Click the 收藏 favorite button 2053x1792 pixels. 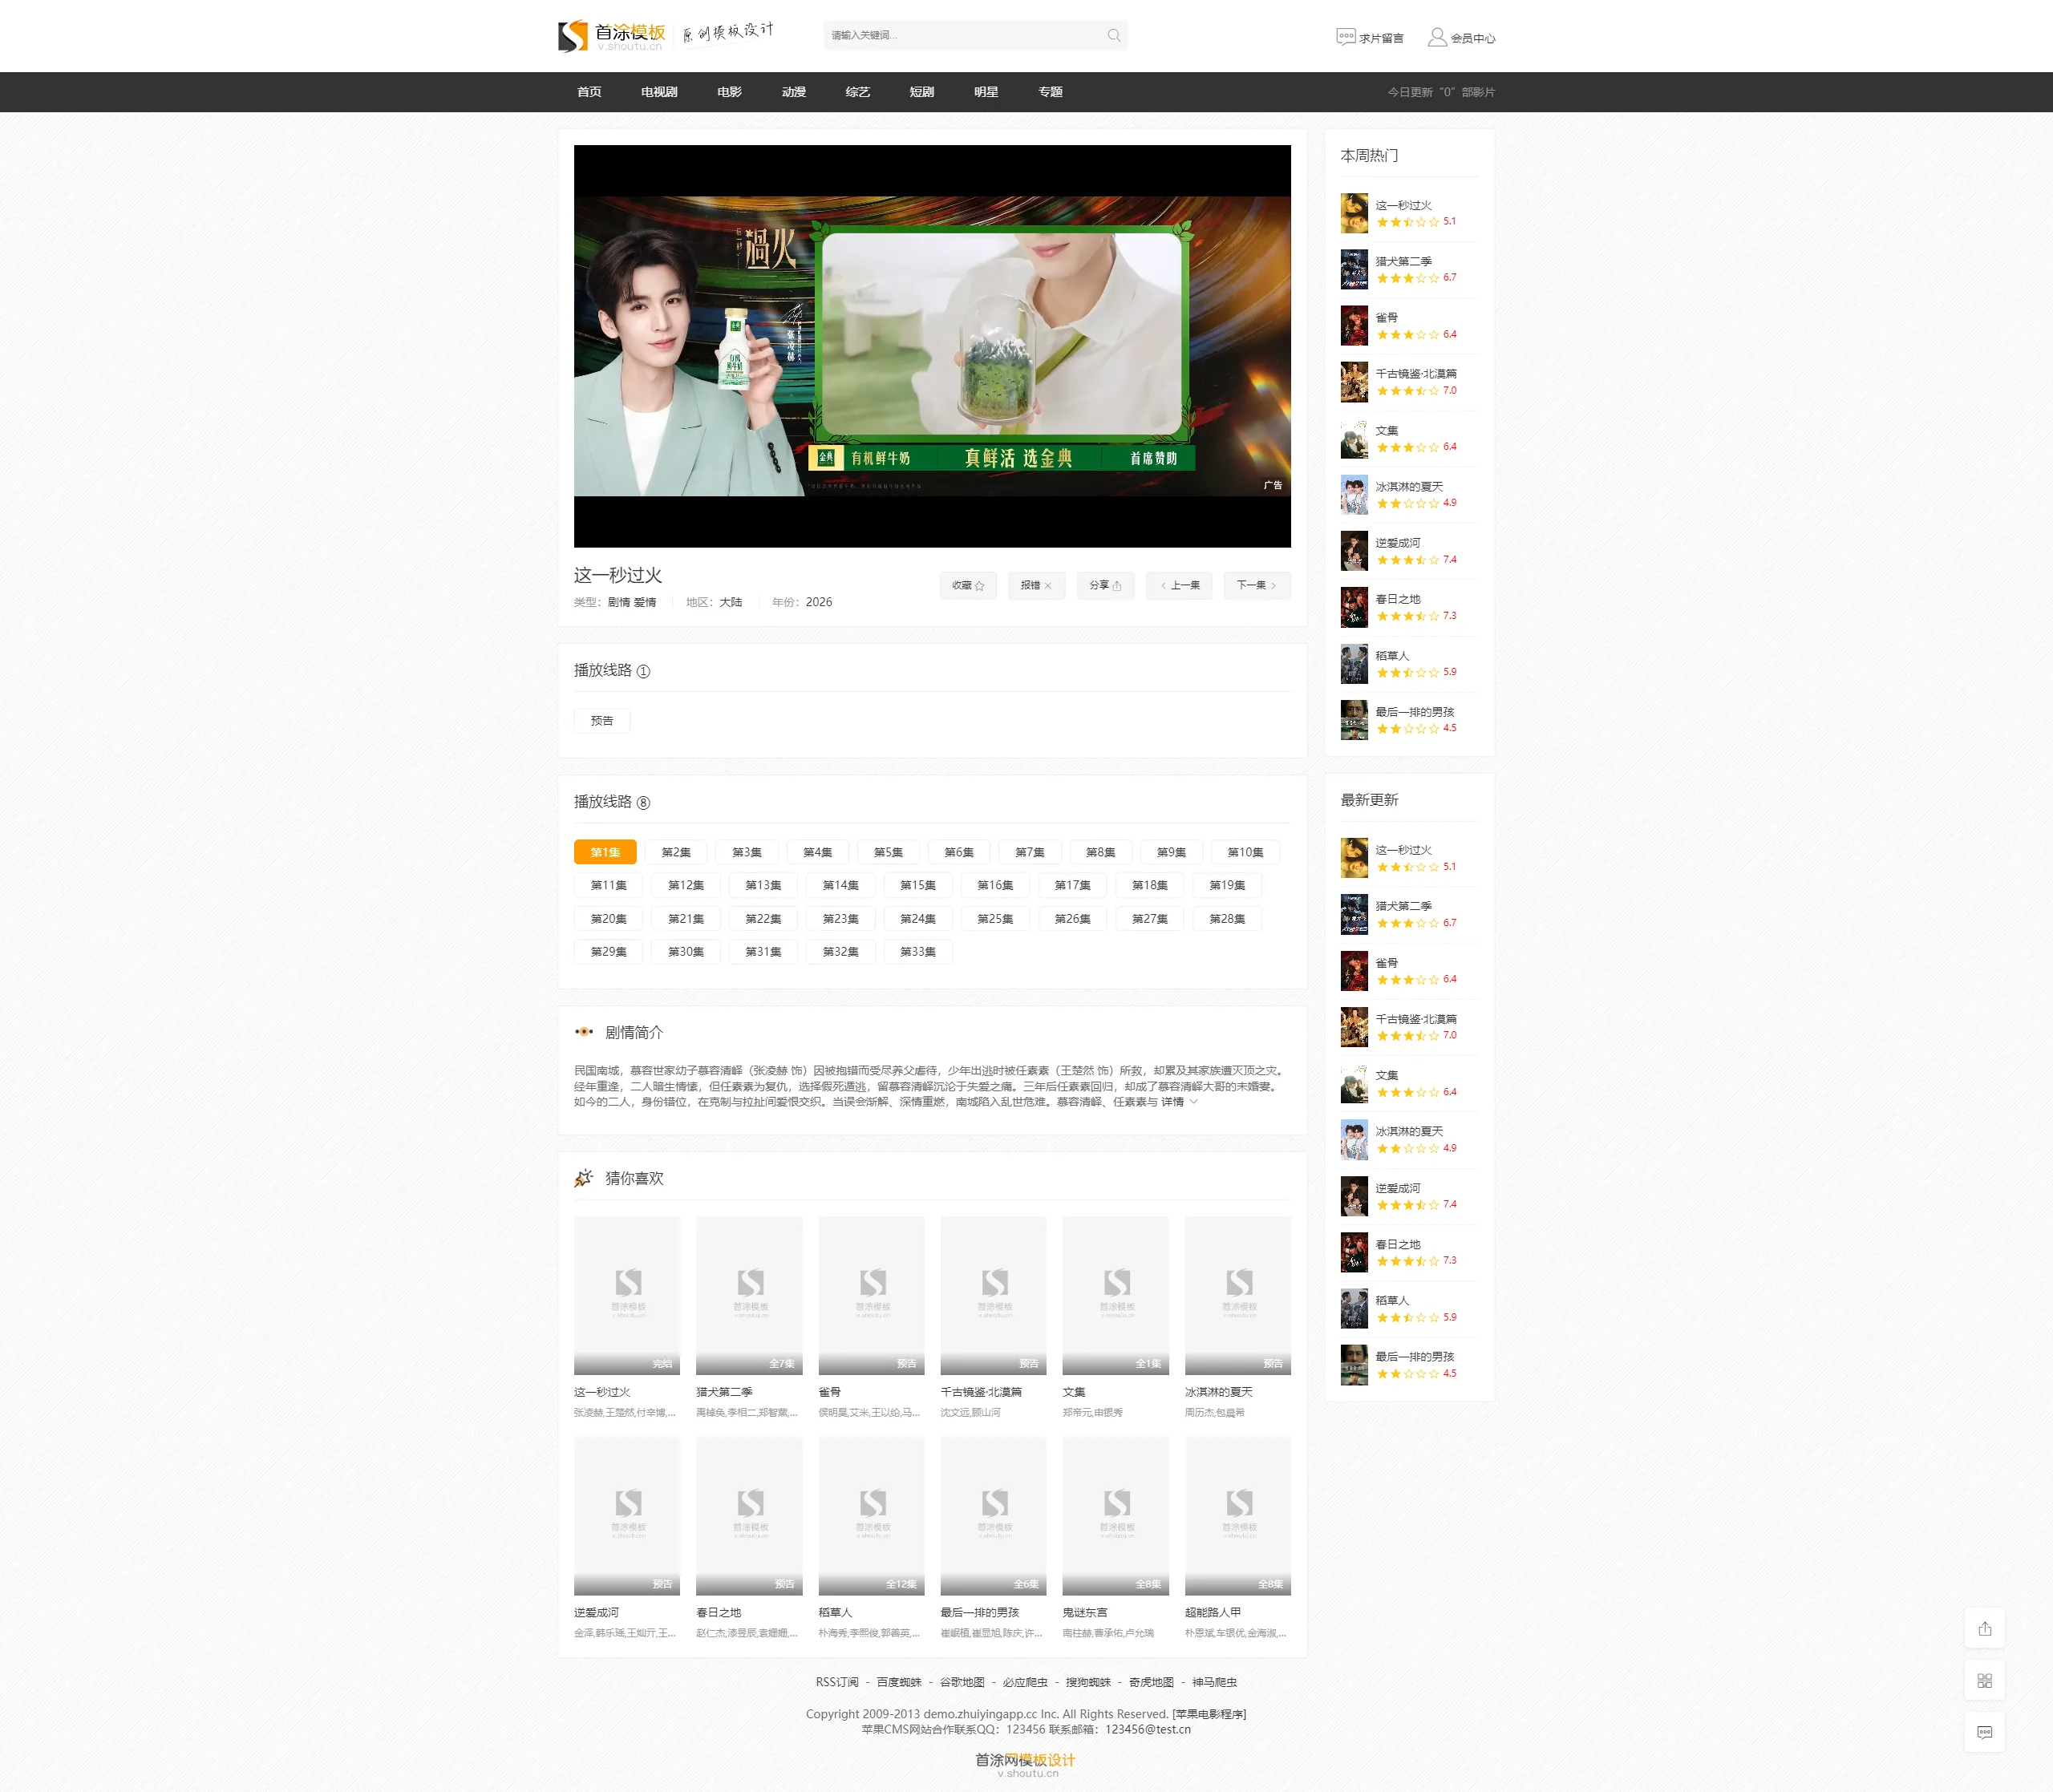[968, 586]
